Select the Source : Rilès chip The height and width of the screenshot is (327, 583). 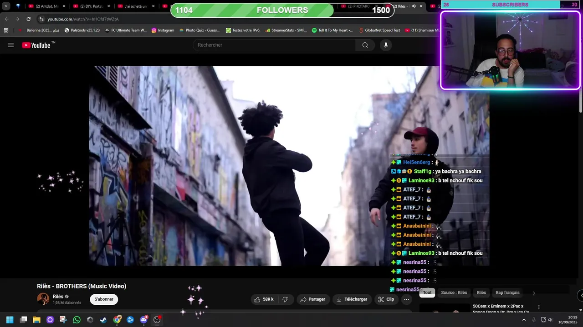(x=454, y=292)
